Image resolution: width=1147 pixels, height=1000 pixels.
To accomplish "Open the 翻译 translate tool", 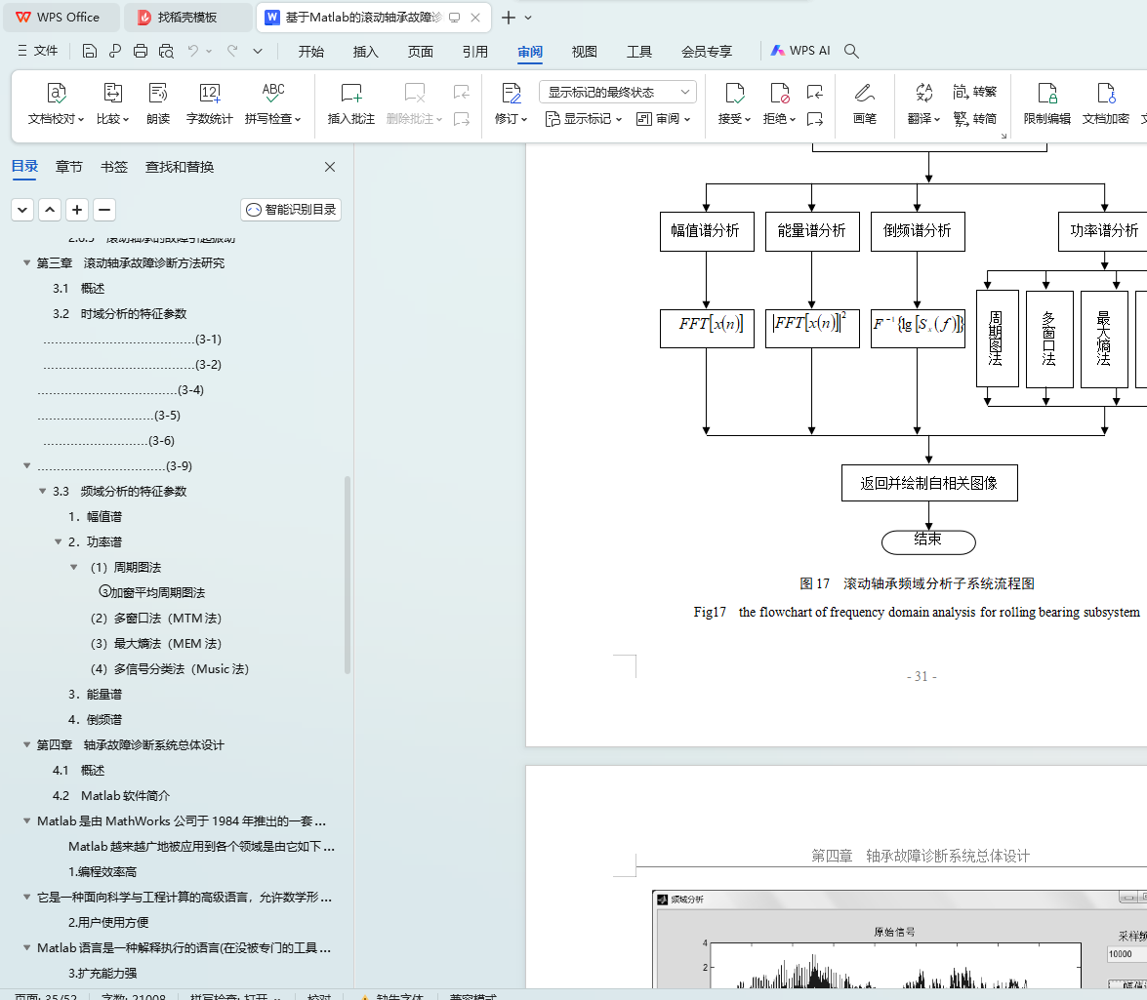I will tap(923, 103).
